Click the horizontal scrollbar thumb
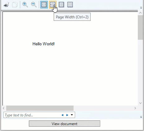 (40, 108)
